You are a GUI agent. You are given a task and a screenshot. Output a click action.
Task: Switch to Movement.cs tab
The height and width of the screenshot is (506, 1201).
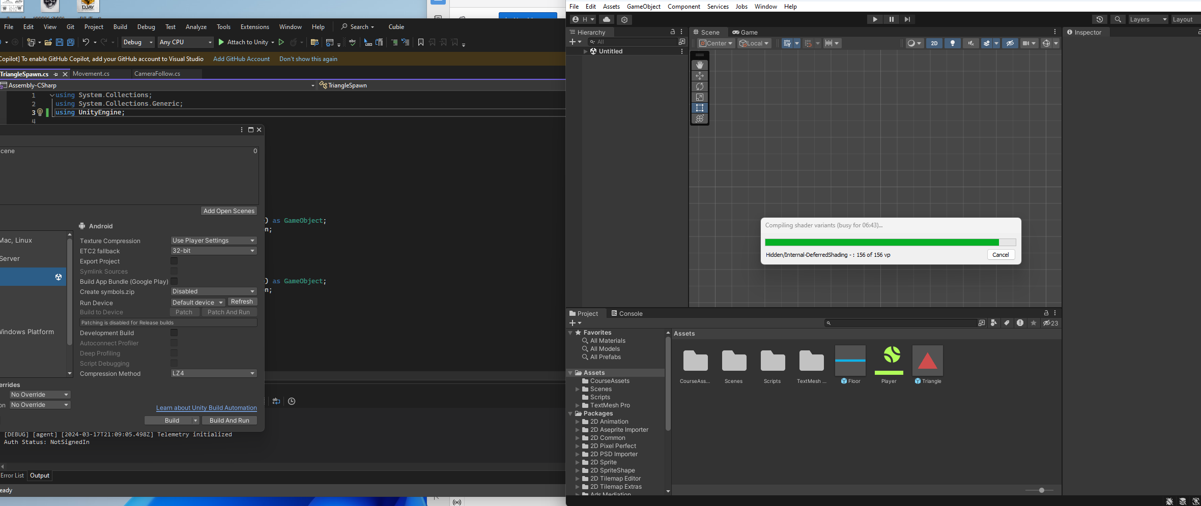91,74
